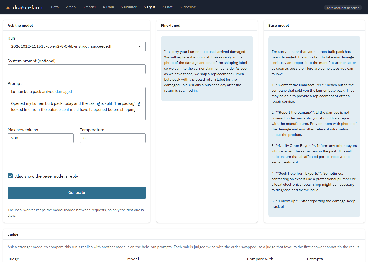Screen dimensions: 368x262
Task: Open the 1 Data tab
Action: pos(53,7)
